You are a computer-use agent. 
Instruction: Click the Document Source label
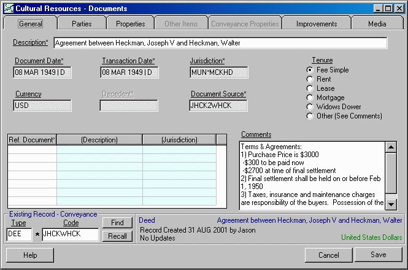point(218,94)
